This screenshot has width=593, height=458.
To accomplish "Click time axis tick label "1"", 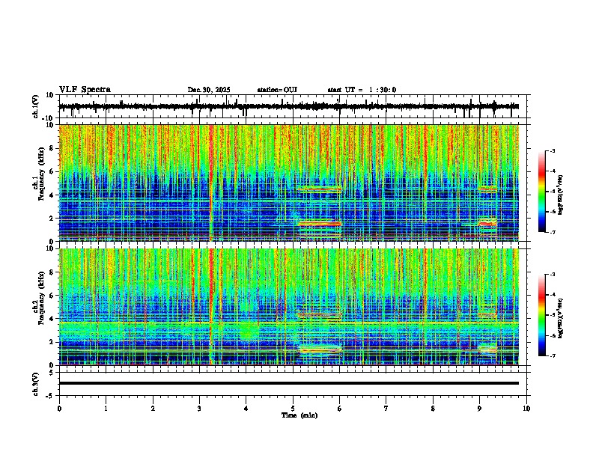I will click(106, 409).
